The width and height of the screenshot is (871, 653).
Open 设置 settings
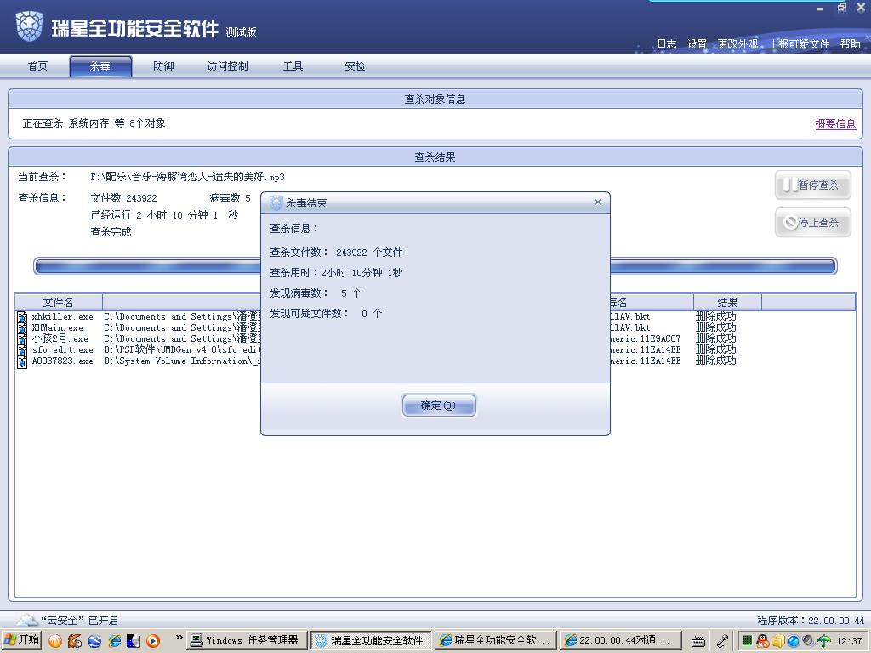pos(697,44)
